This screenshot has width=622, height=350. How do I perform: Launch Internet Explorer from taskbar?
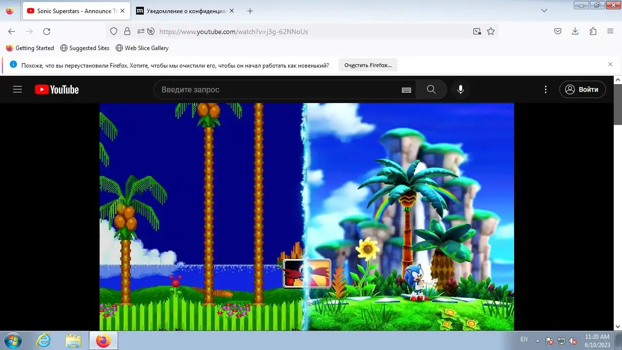pos(43,340)
